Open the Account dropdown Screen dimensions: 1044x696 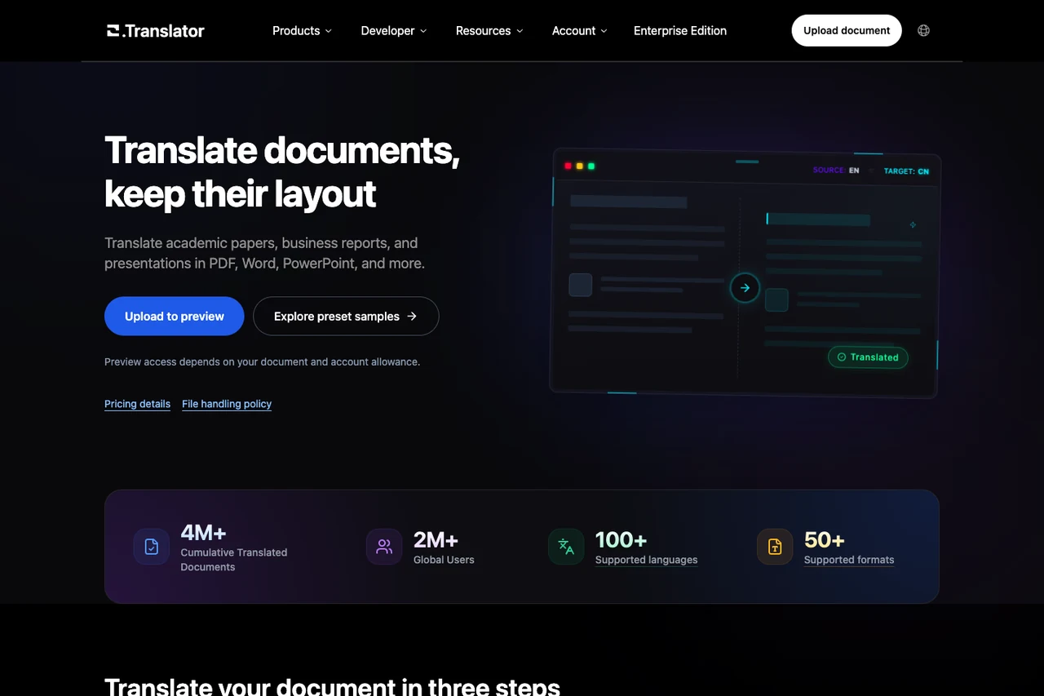click(580, 31)
